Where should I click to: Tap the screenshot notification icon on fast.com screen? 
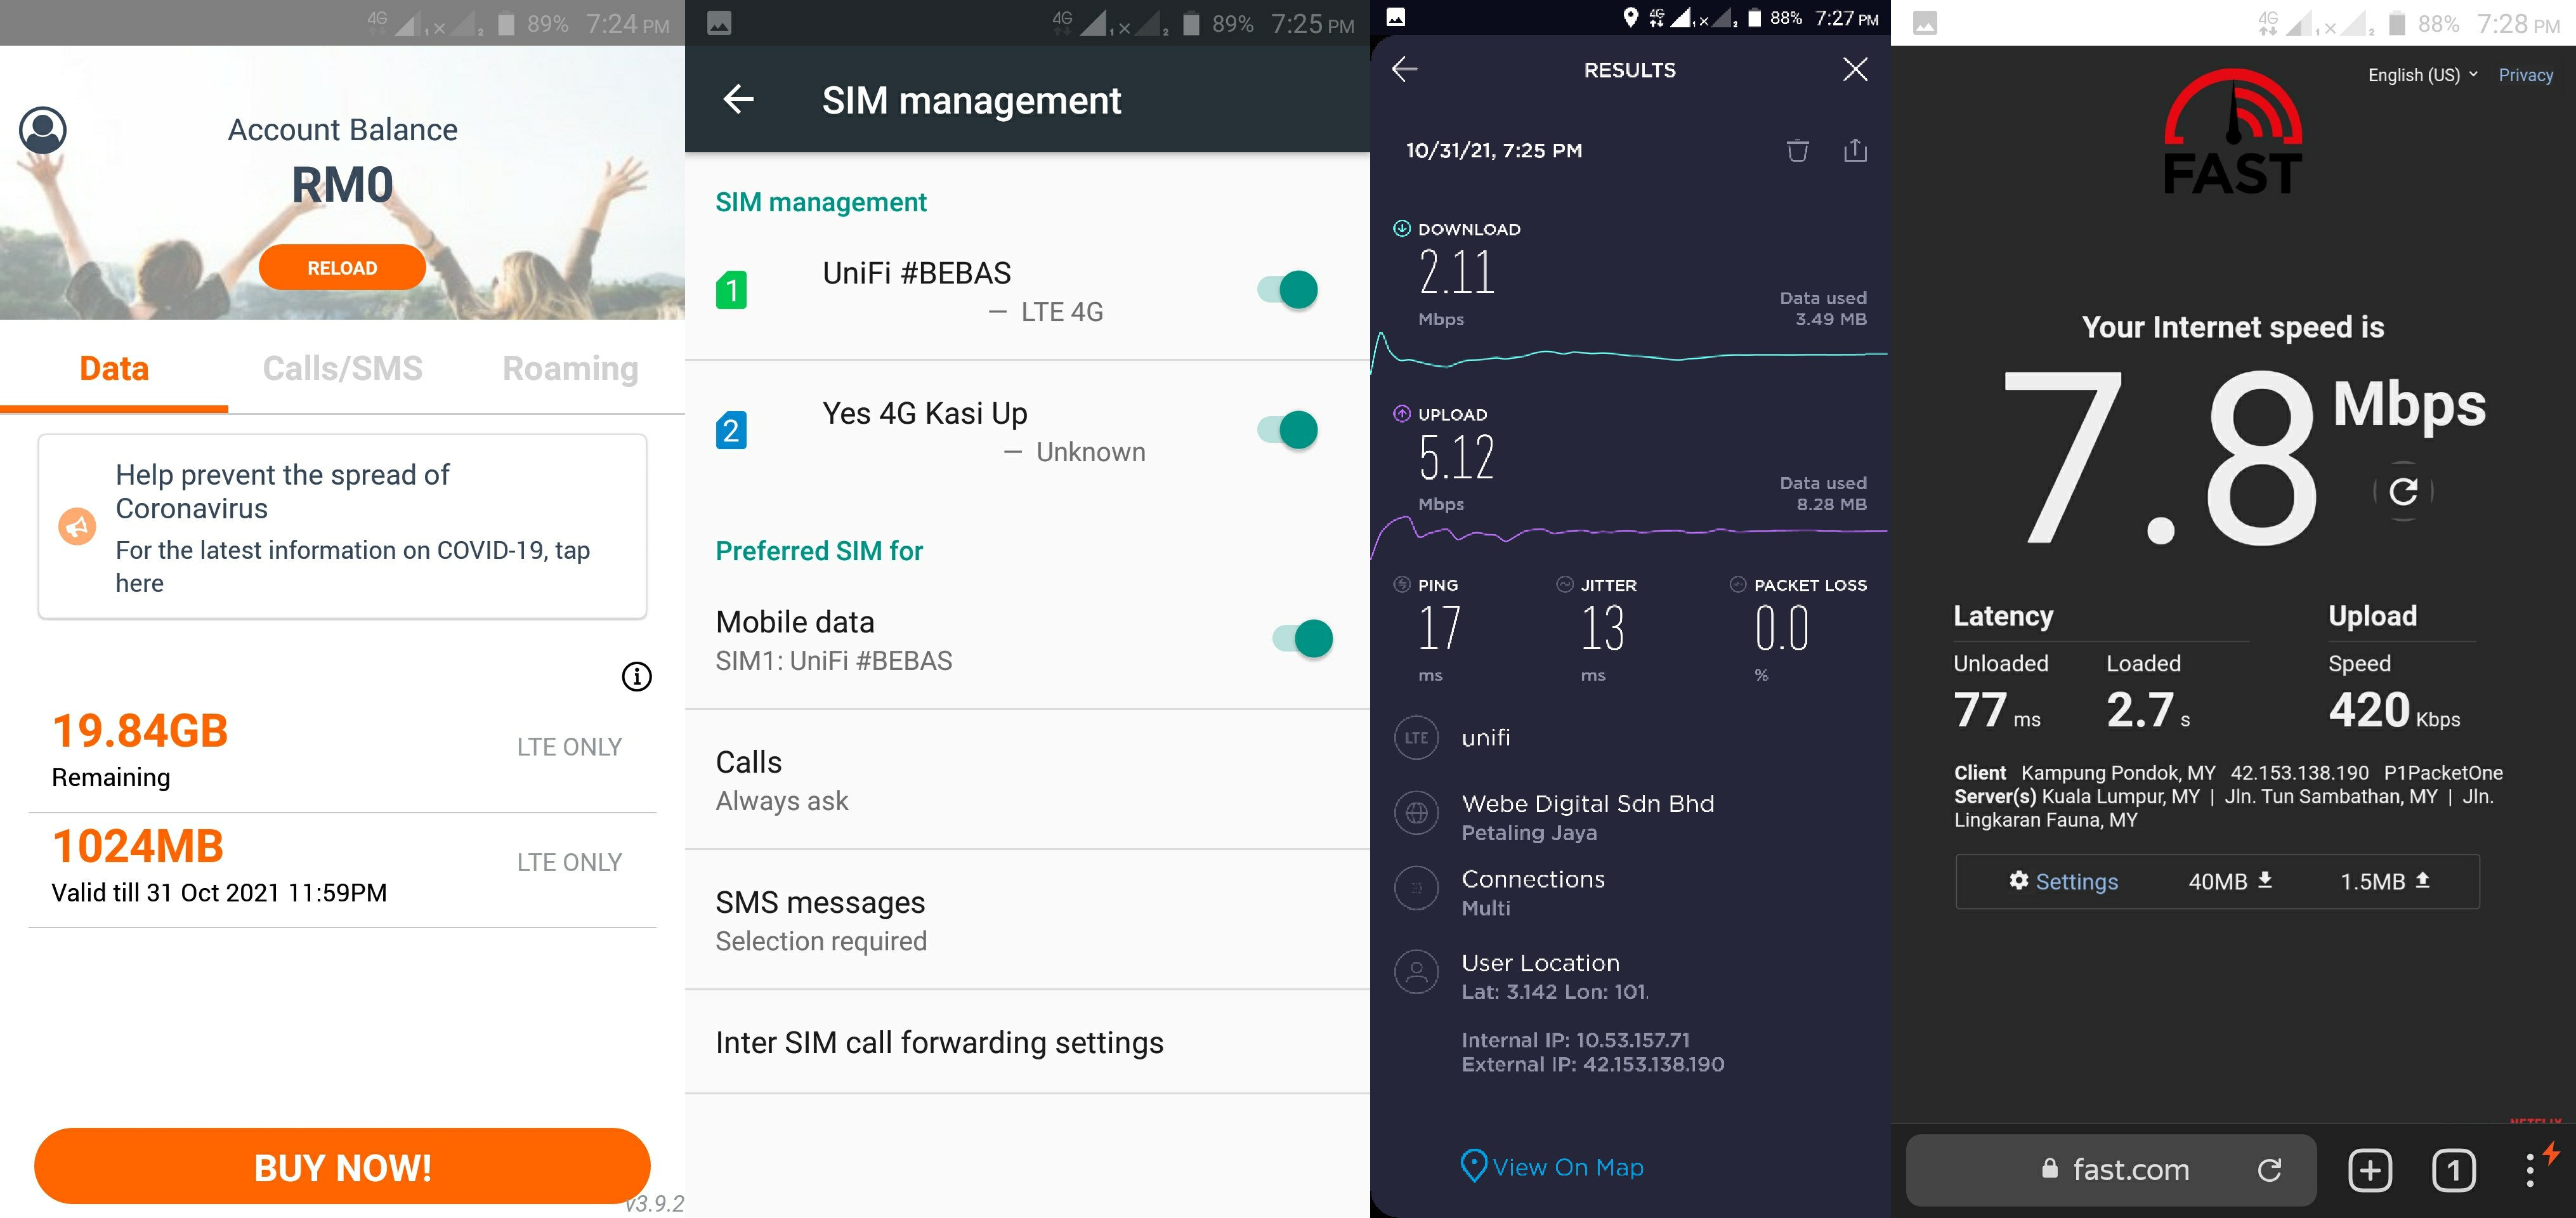click(x=1925, y=23)
